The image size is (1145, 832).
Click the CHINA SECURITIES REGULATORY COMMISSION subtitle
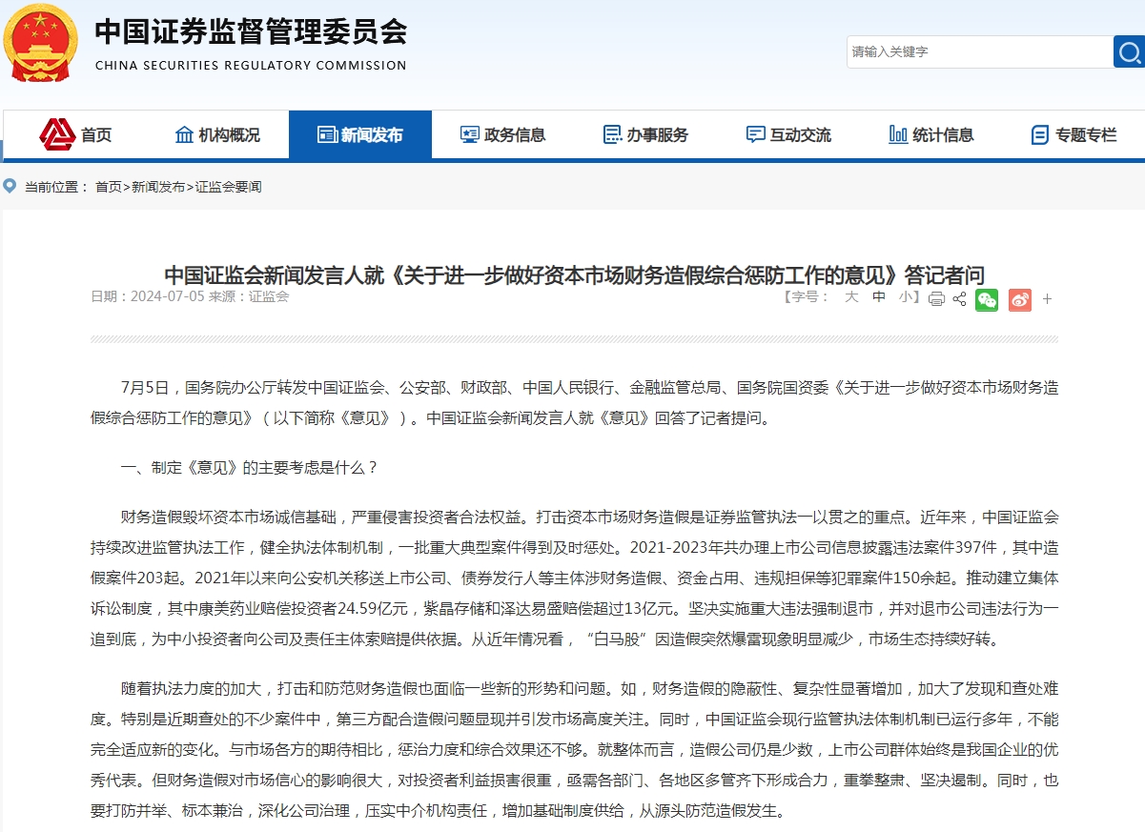(x=251, y=66)
